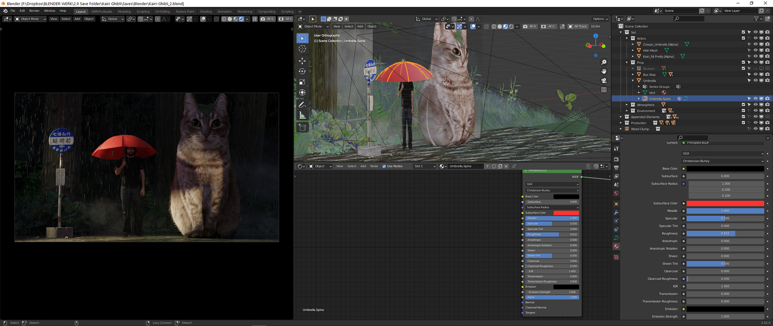The width and height of the screenshot is (773, 326).
Task: Hide Umbrella.Spine with its eye icon
Action: (755, 99)
